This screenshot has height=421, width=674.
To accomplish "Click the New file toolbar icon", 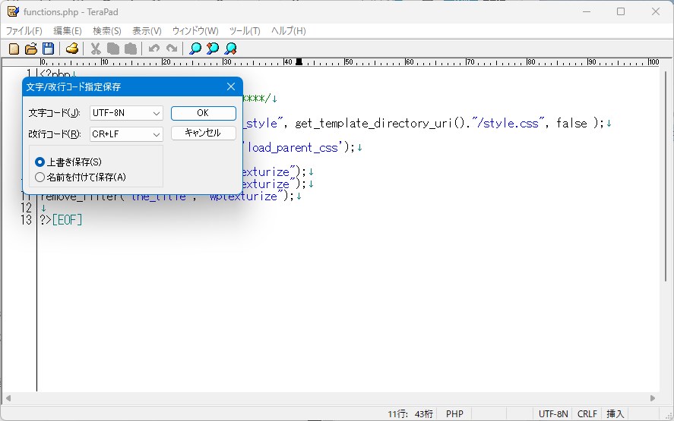I will pyautogui.click(x=13, y=49).
